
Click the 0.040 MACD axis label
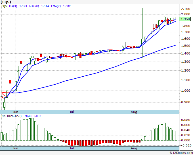coord(186,130)
